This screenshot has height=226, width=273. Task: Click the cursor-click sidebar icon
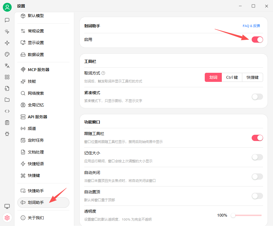click(x=7, y=32)
